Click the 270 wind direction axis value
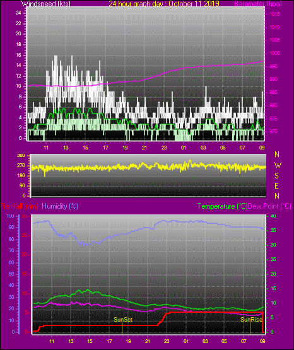Image resolution: width=294 pixels, height=350 pixels. pyautogui.click(x=21, y=166)
